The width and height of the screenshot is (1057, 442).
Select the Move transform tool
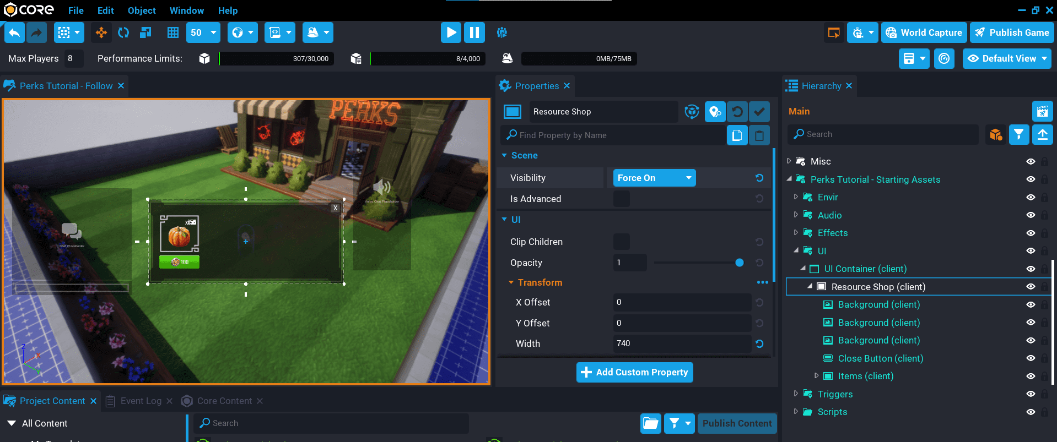(101, 32)
